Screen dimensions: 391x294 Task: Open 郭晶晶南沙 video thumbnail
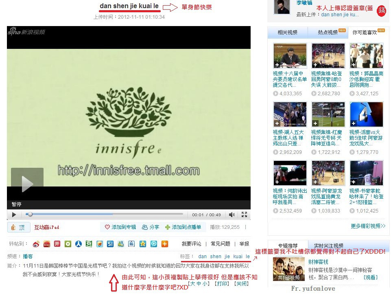(x=366, y=56)
